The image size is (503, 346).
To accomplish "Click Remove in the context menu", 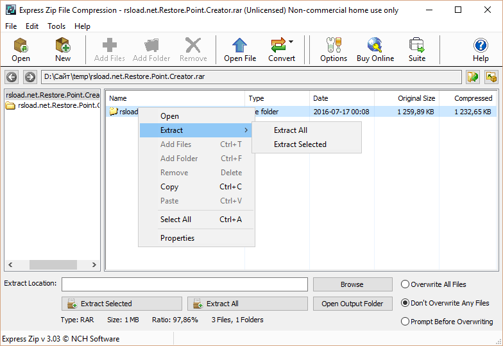I will pos(196,173).
